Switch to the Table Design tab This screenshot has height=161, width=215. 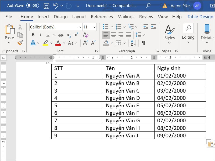click(200, 17)
